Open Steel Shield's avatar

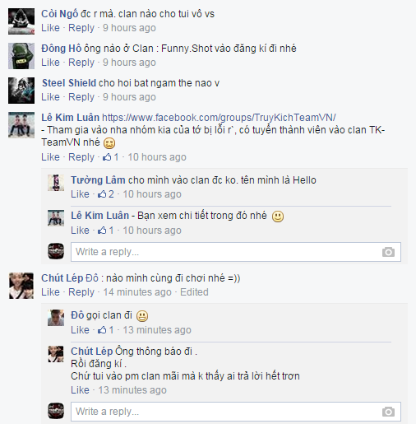[x=21, y=91]
